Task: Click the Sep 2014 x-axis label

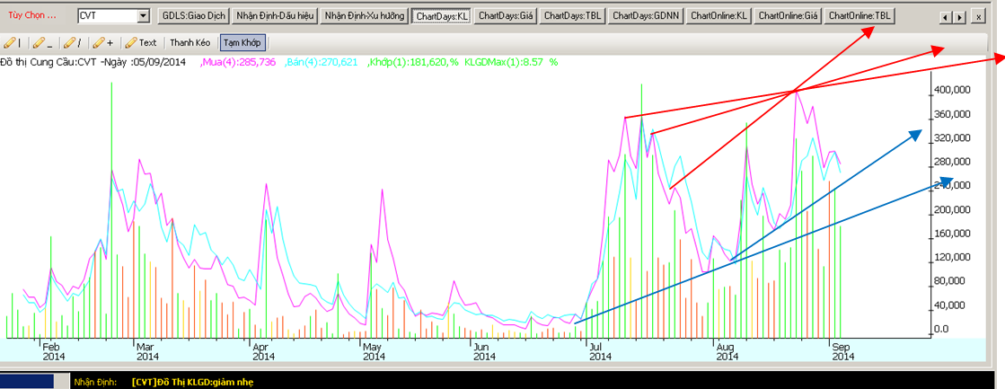Action: click(x=842, y=351)
